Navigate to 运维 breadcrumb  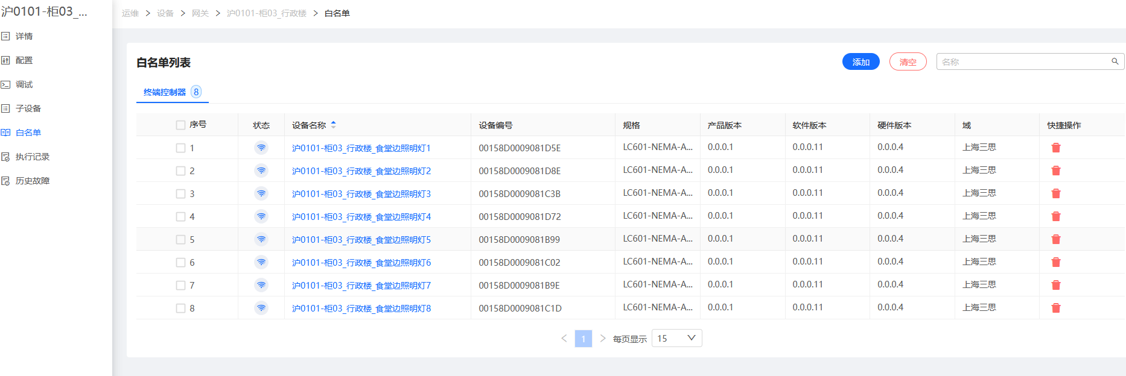(x=130, y=13)
